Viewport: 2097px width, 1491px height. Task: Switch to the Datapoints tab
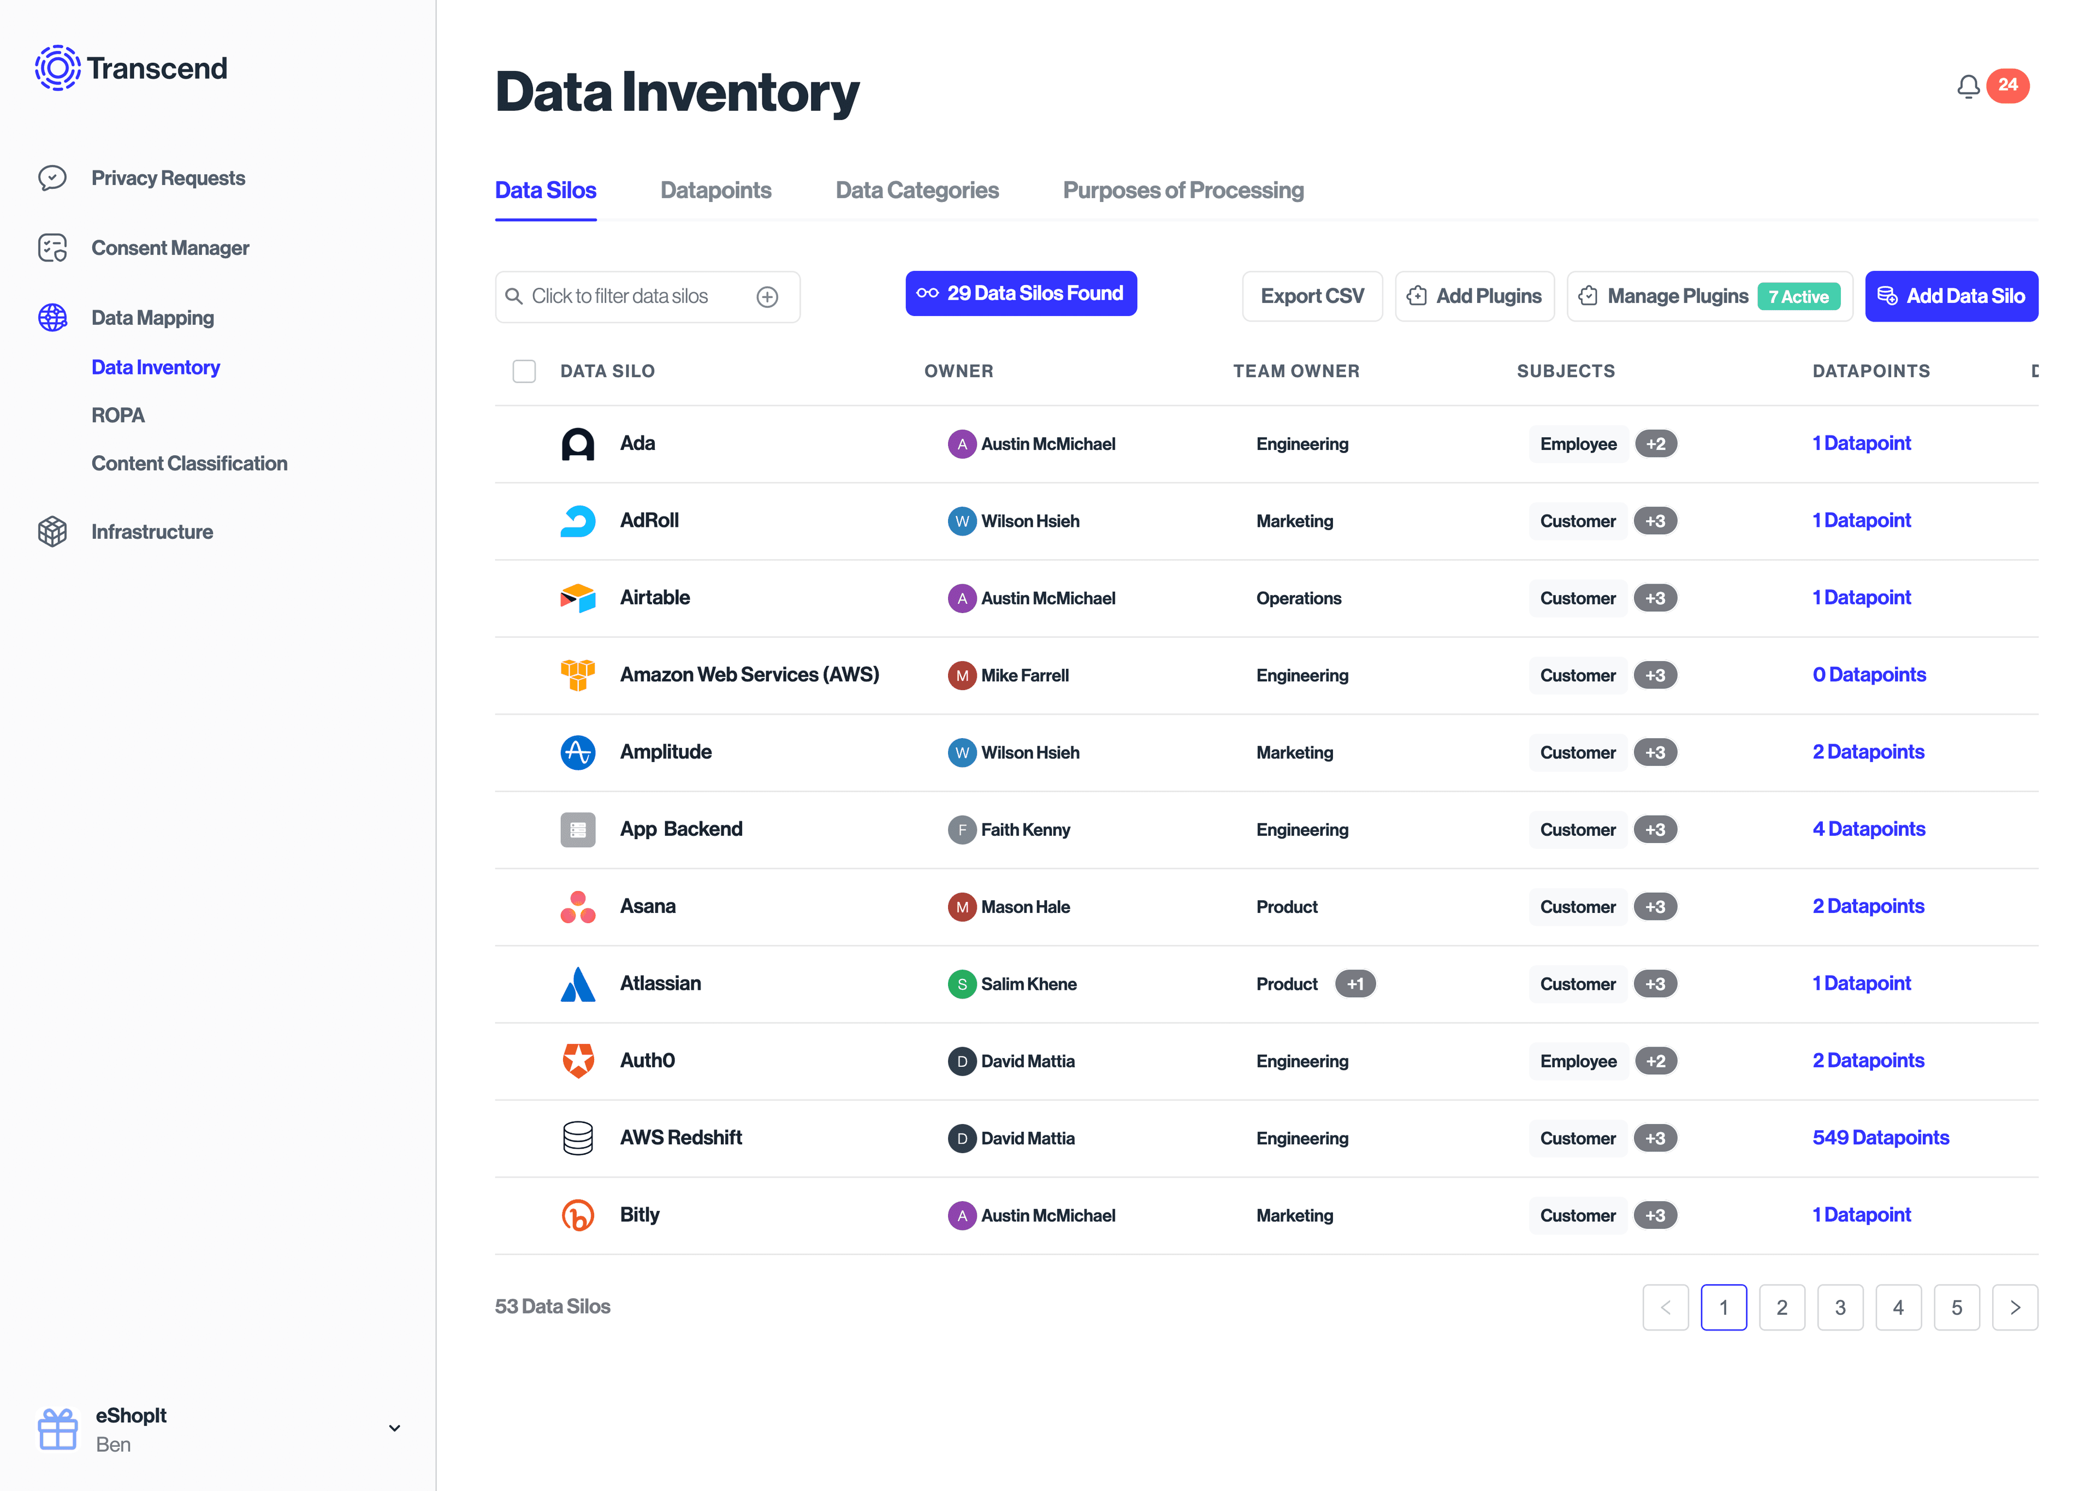(715, 190)
